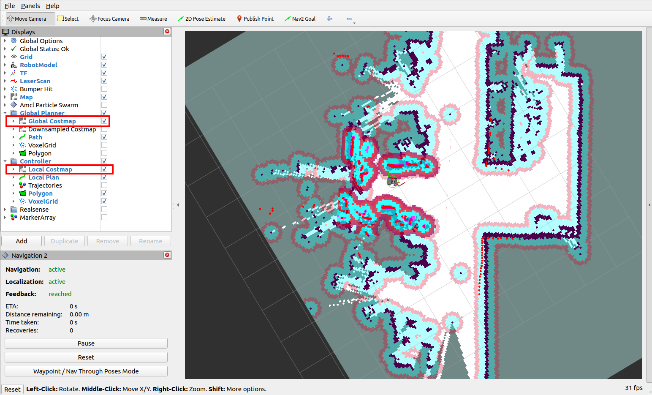652x395 pixels.
Task: Choose the Focus Camera tool
Action: [109, 19]
